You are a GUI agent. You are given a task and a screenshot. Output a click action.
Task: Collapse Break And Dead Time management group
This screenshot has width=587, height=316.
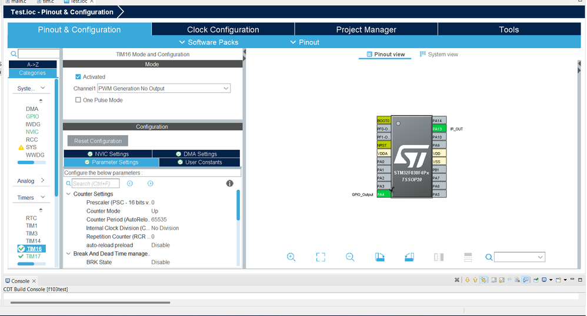click(68, 254)
